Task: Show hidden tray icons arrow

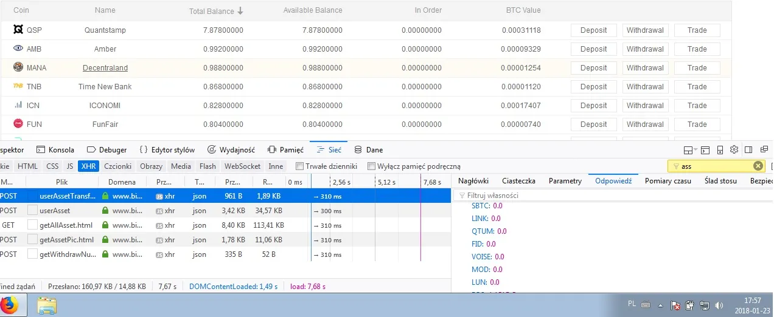Action: point(661,305)
